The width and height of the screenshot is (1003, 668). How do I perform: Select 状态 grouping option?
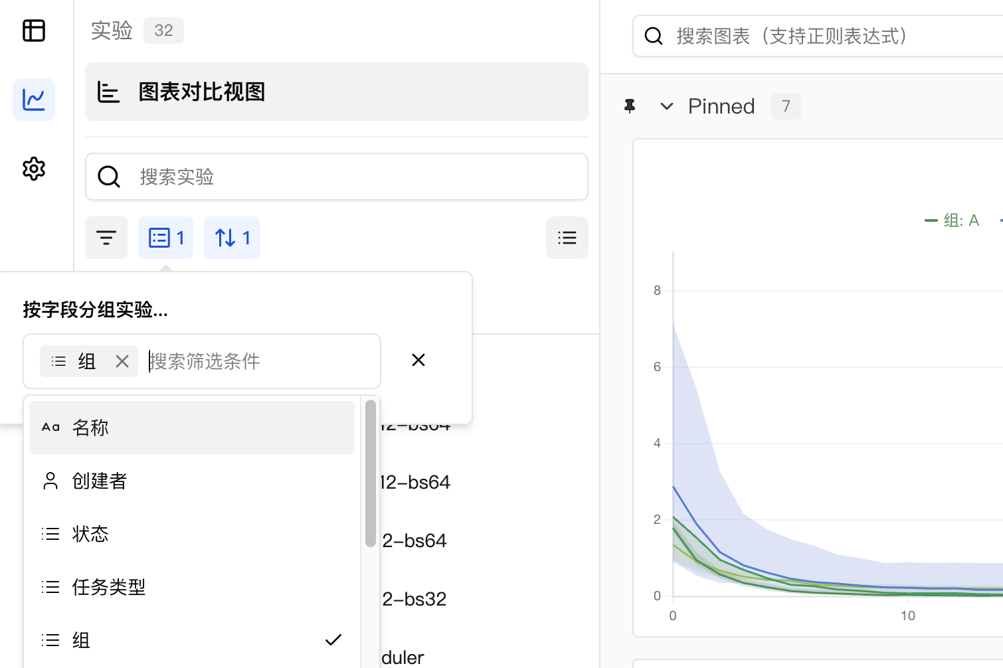(x=191, y=534)
